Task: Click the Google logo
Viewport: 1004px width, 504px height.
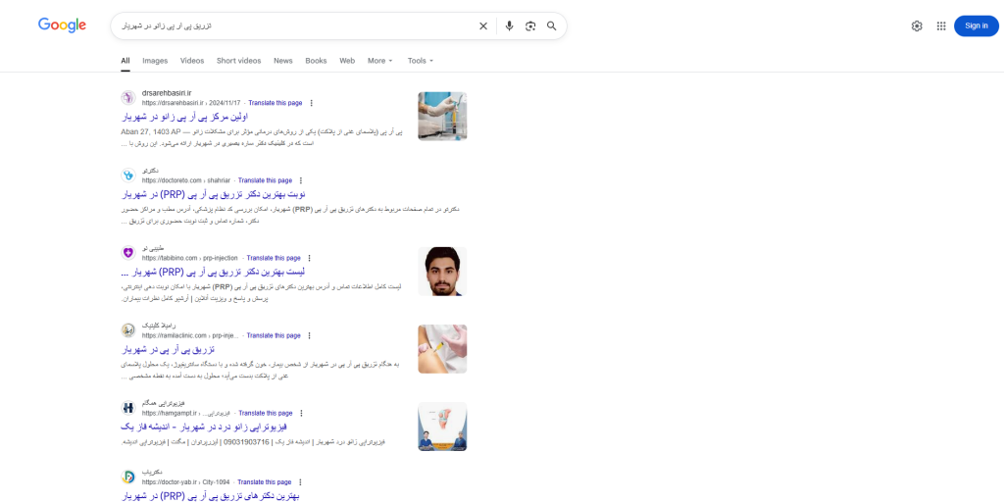Action: click(x=62, y=25)
